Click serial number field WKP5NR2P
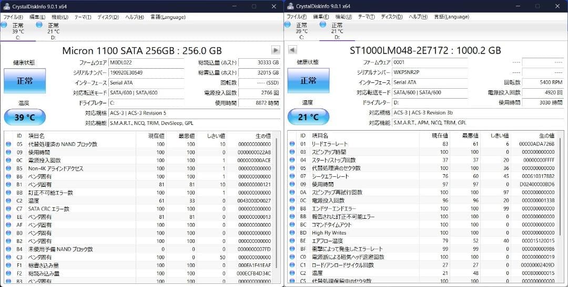 [x=430, y=72]
